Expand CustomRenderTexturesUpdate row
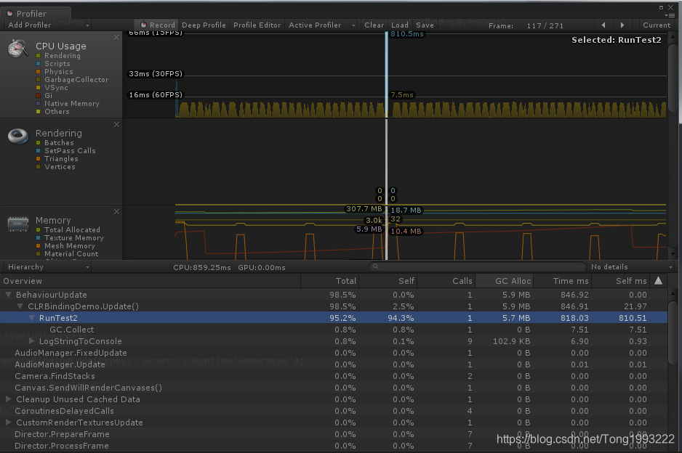Screen dimensions: 682x453 8,423
